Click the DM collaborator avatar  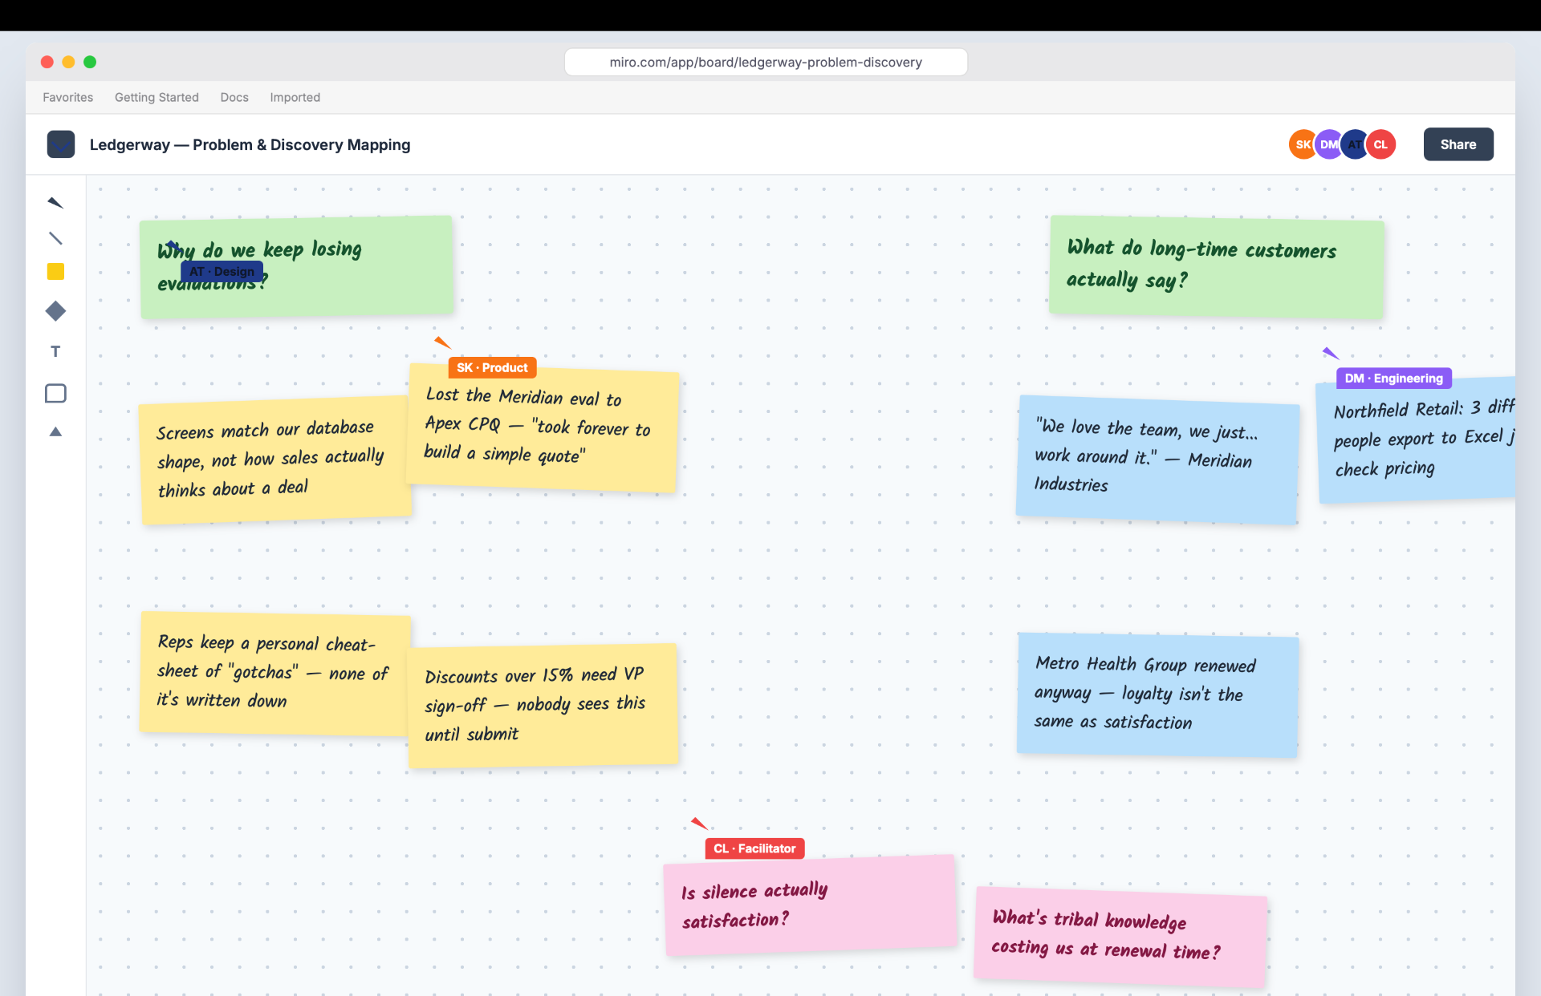click(x=1328, y=144)
